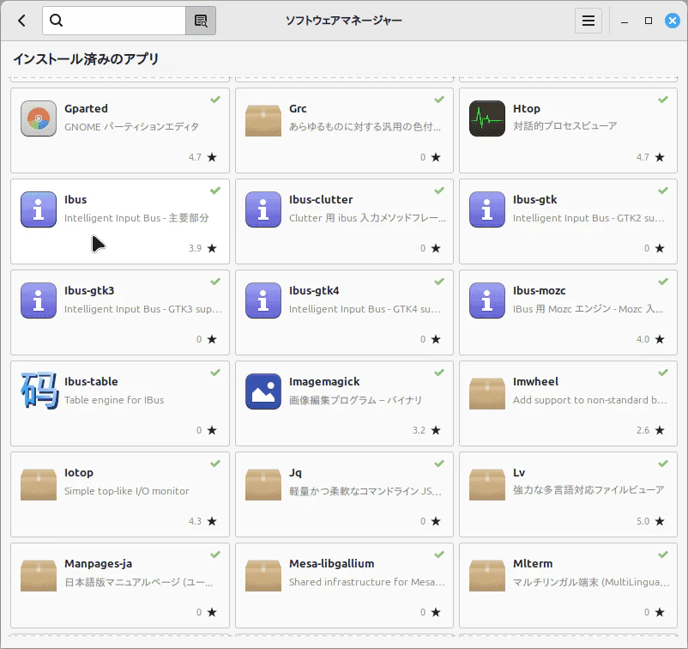The width and height of the screenshot is (688, 649).
Task: Click the Ibus-gtk3 info icon
Action: pyautogui.click(x=39, y=300)
